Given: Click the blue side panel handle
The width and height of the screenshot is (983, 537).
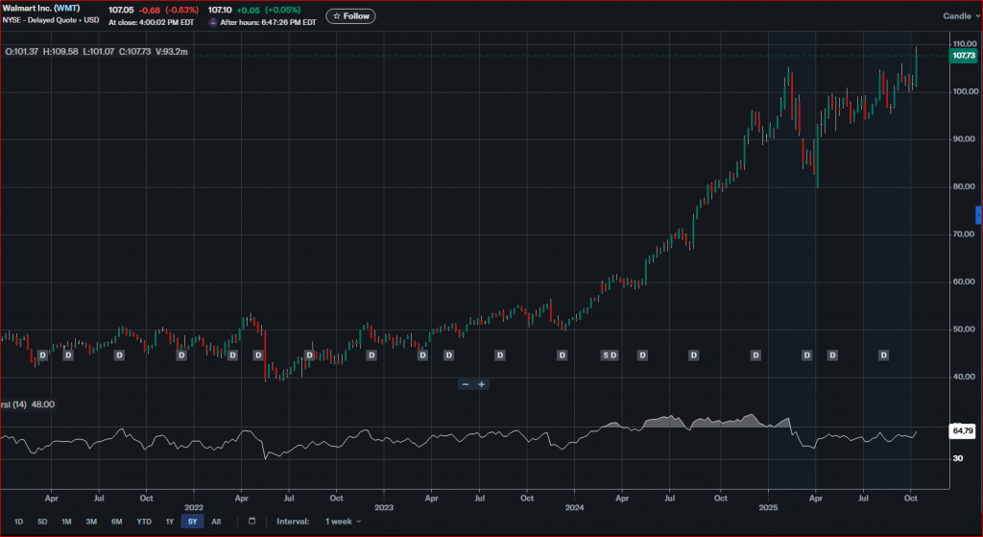Looking at the screenshot, I should pyautogui.click(x=978, y=214).
